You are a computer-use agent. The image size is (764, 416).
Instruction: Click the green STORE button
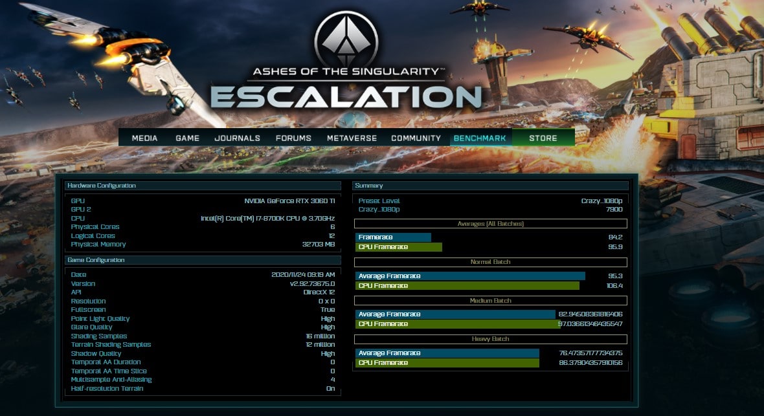543,138
